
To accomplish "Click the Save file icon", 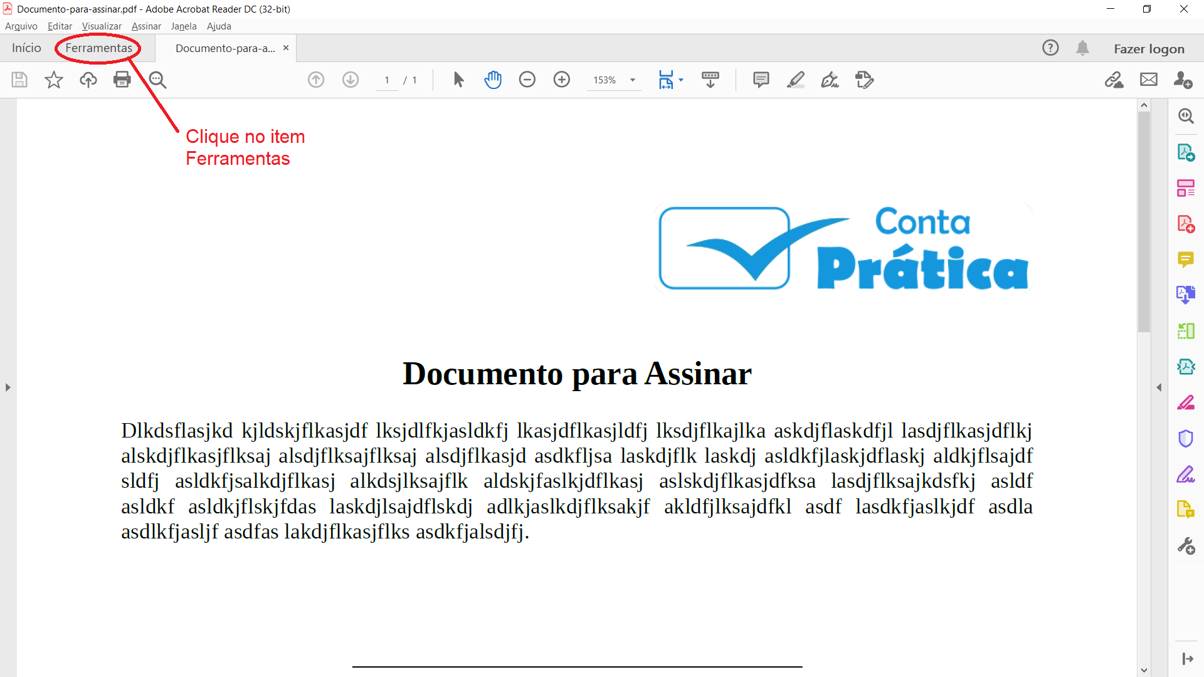I will tap(19, 80).
